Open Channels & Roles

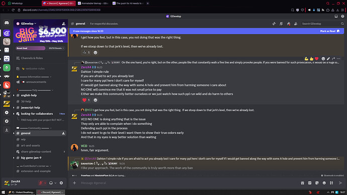pos(40,58)
